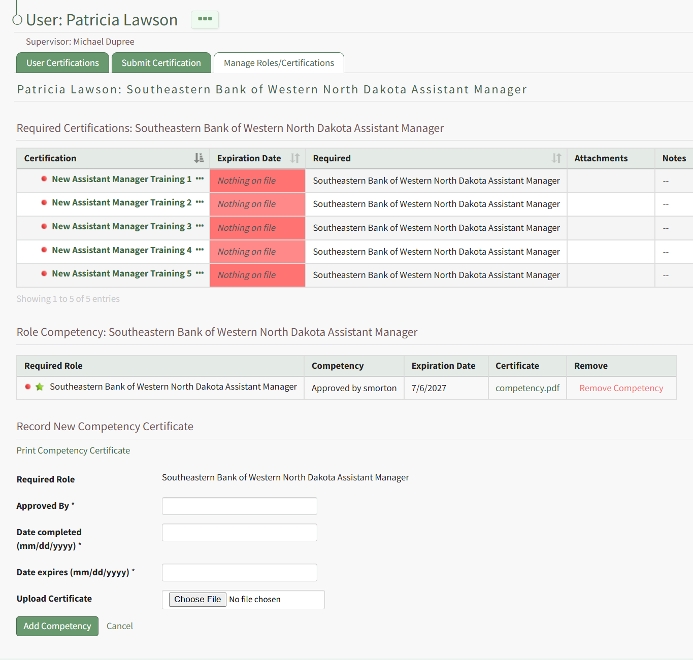Focus the Approved By input field
This screenshot has width=693, height=660.
(240, 506)
